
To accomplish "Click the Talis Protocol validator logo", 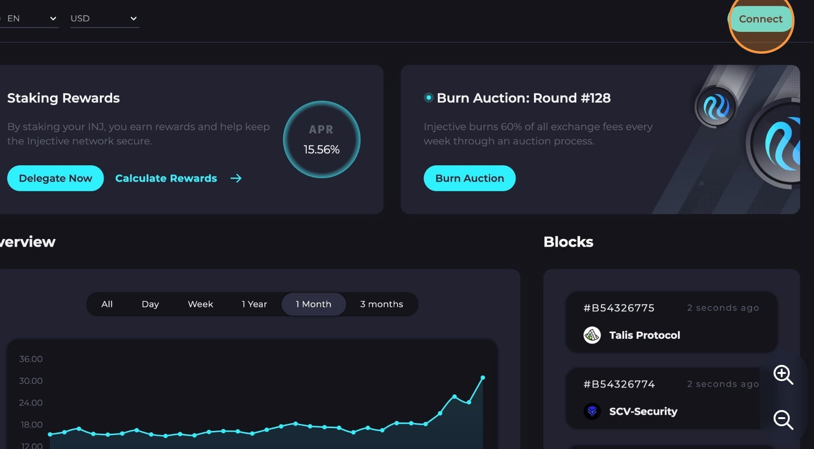I will (592, 335).
